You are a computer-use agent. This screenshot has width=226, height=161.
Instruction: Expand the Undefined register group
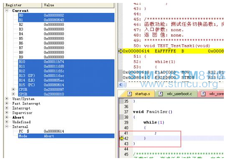click(7, 122)
